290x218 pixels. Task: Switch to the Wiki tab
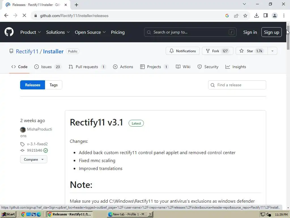pos(183,67)
